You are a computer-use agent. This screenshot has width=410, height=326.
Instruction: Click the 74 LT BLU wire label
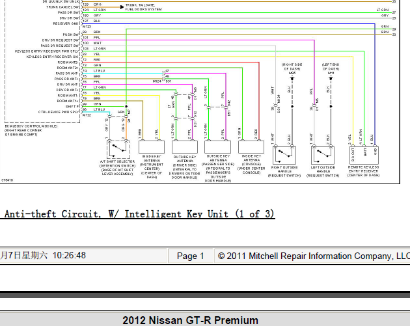point(94,70)
